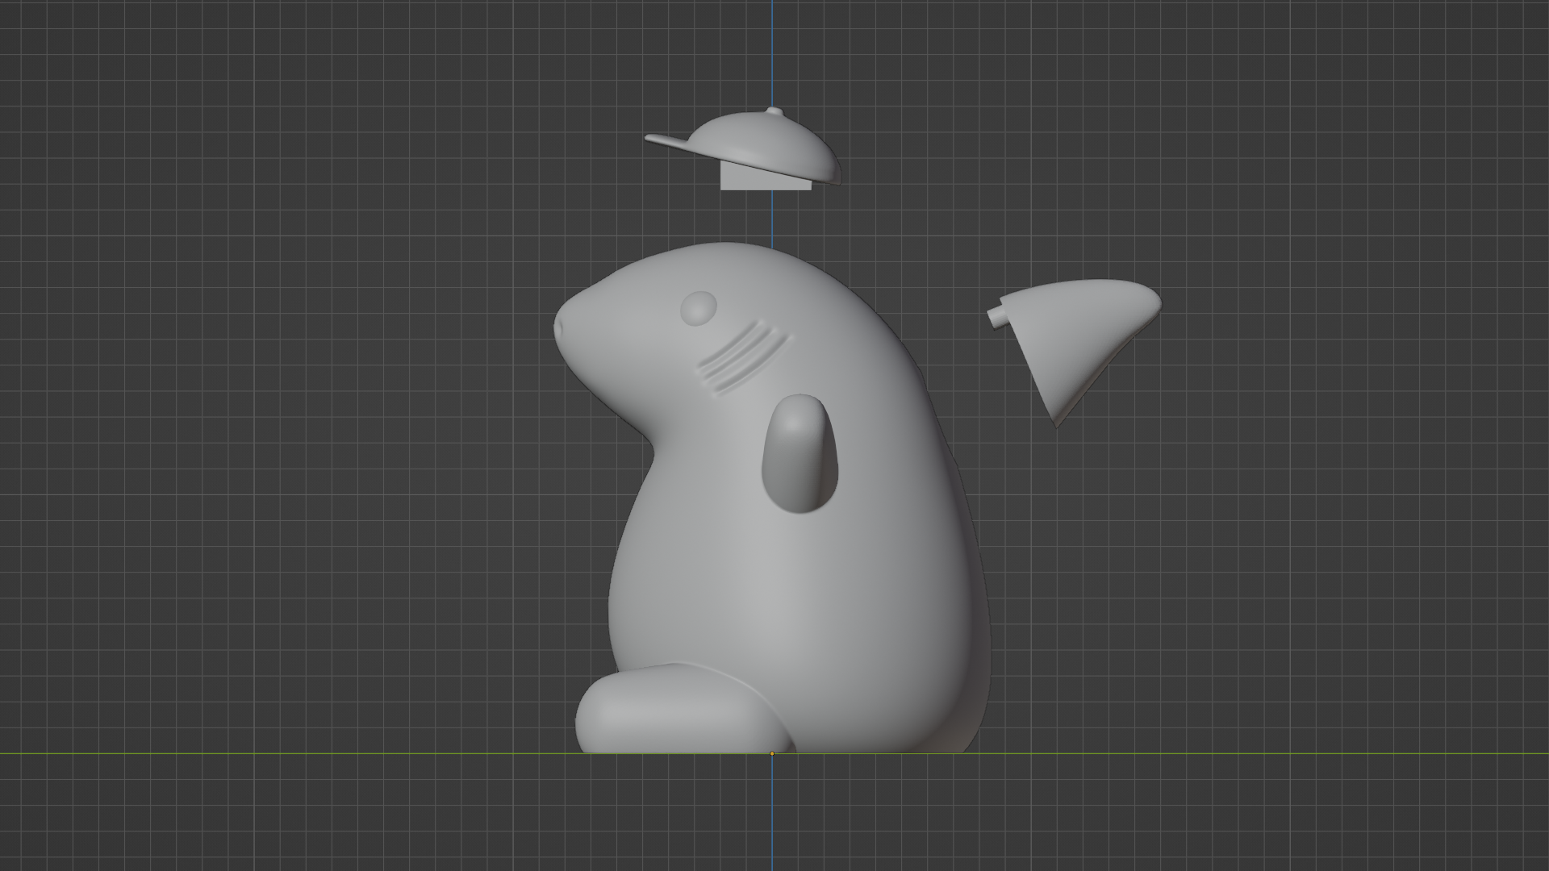Select the character's arm flipper
Image resolution: width=1549 pixels, height=871 pixels.
point(799,452)
